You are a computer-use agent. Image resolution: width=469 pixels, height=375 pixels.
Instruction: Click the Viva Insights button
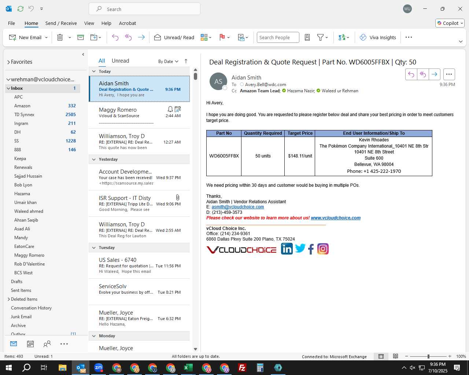(378, 37)
